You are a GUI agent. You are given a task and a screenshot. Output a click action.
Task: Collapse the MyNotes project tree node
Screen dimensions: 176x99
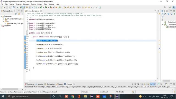click(1, 16)
